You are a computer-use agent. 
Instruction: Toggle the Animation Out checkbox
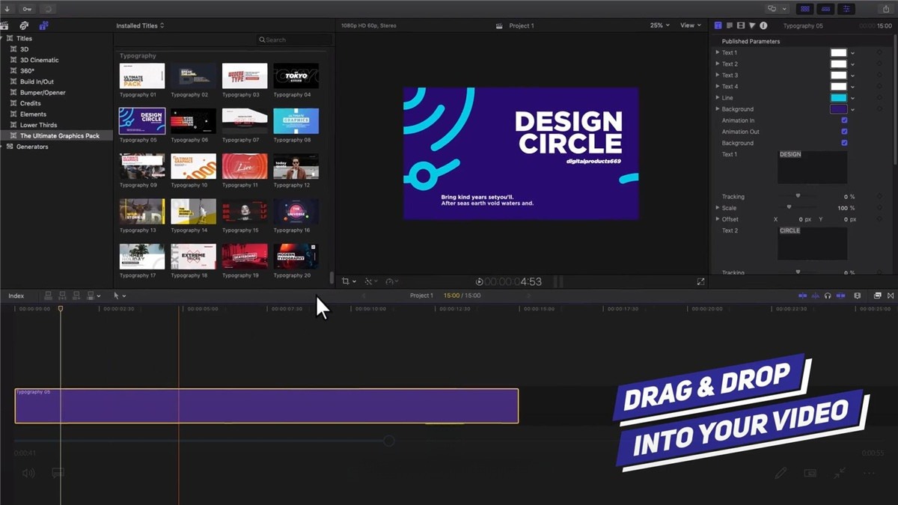844,132
